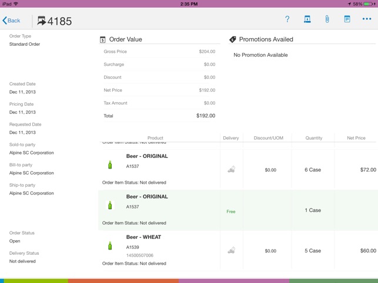
Task: Tap the battery indicator in status bar
Action: (369, 4)
